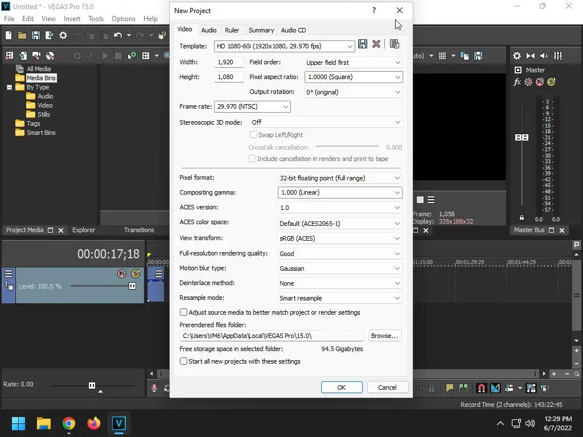Image resolution: width=583 pixels, height=437 pixels.
Task: Click the Prerendered files folder path field
Action: tap(272, 336)
